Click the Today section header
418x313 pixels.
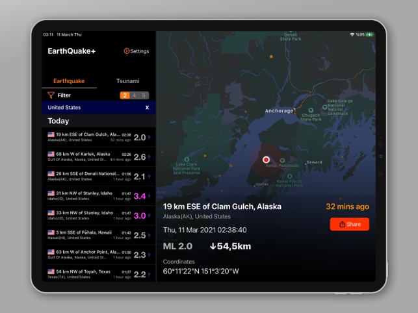point(59,121)
